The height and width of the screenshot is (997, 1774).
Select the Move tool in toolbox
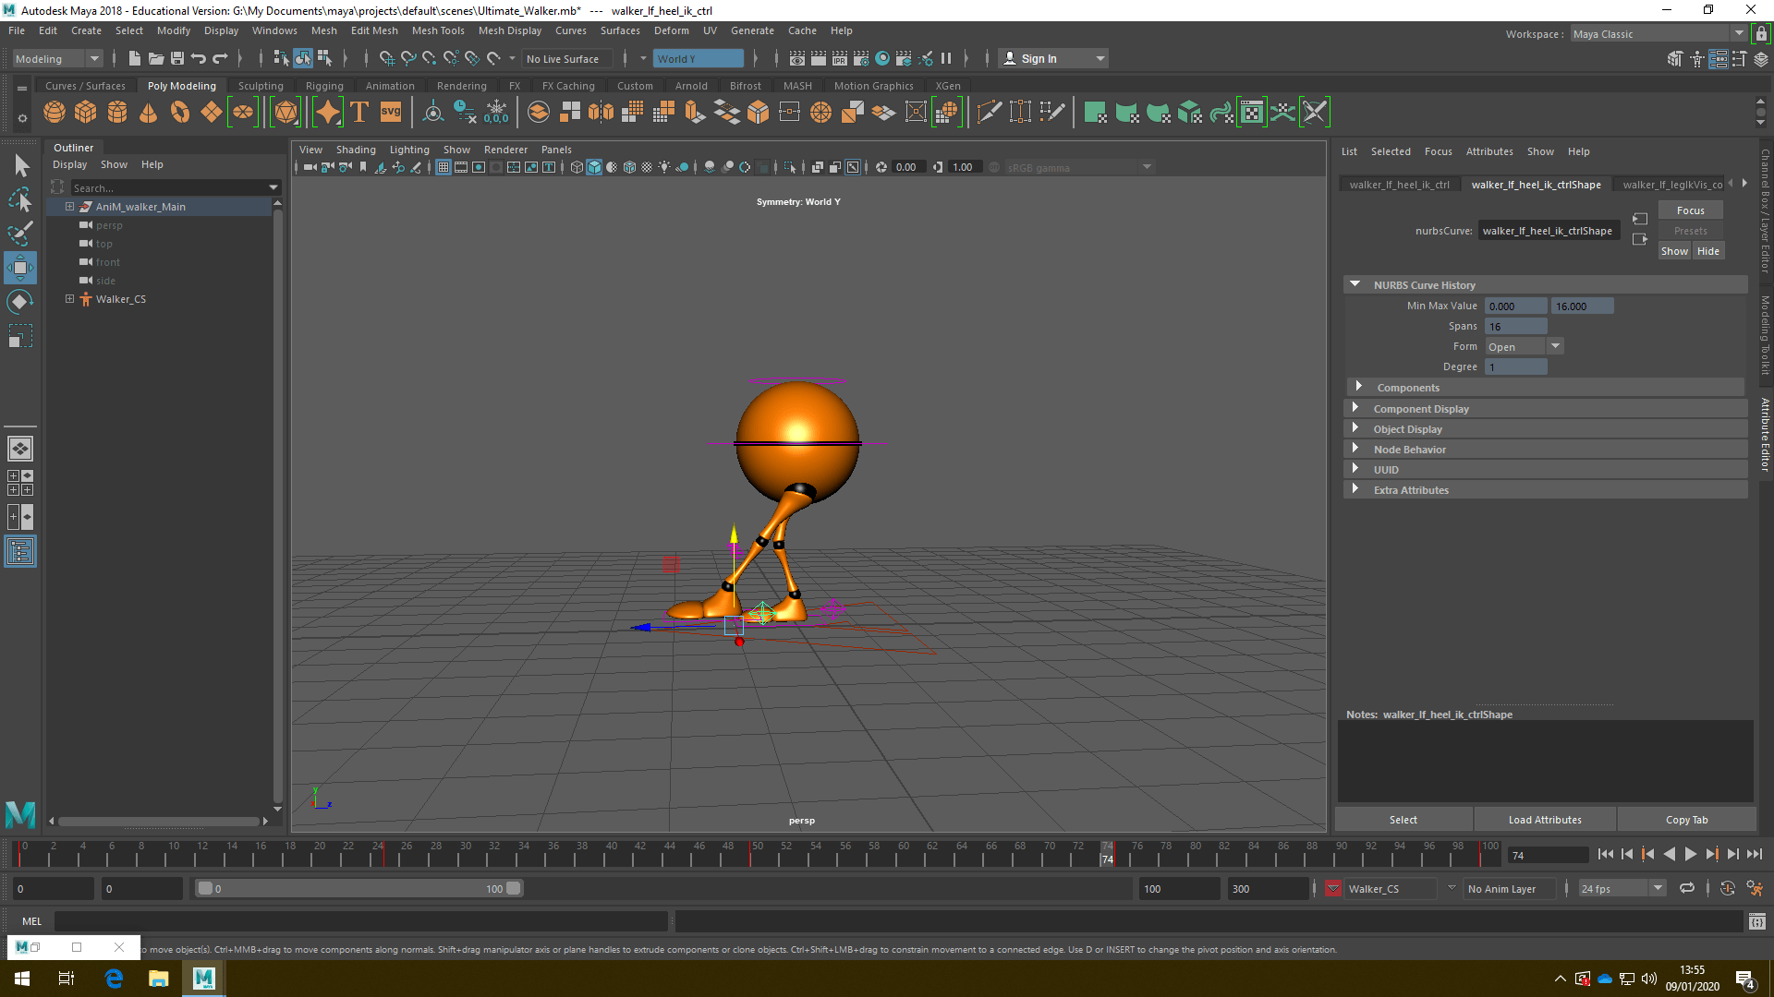pyautogui.click(x=20, y=269)
